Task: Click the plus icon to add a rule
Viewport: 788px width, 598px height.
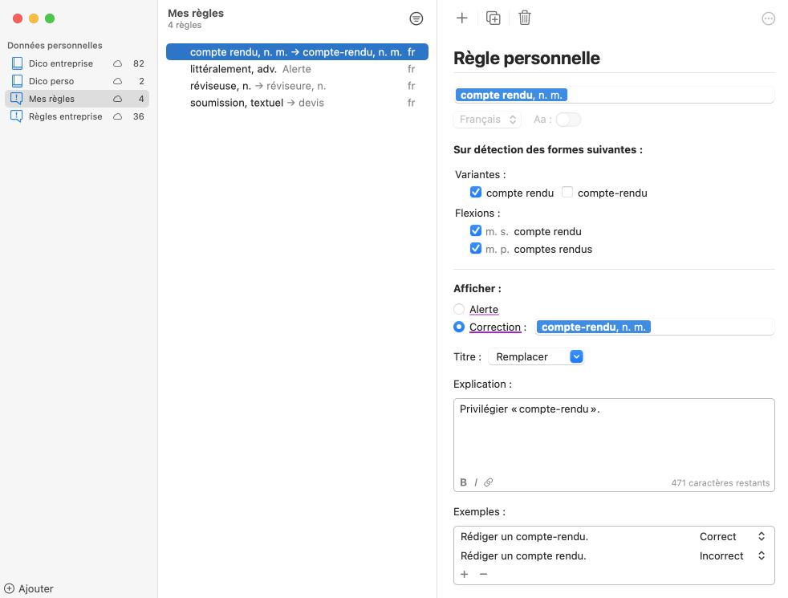Action: pyautogui.click(x=461, y=18)
